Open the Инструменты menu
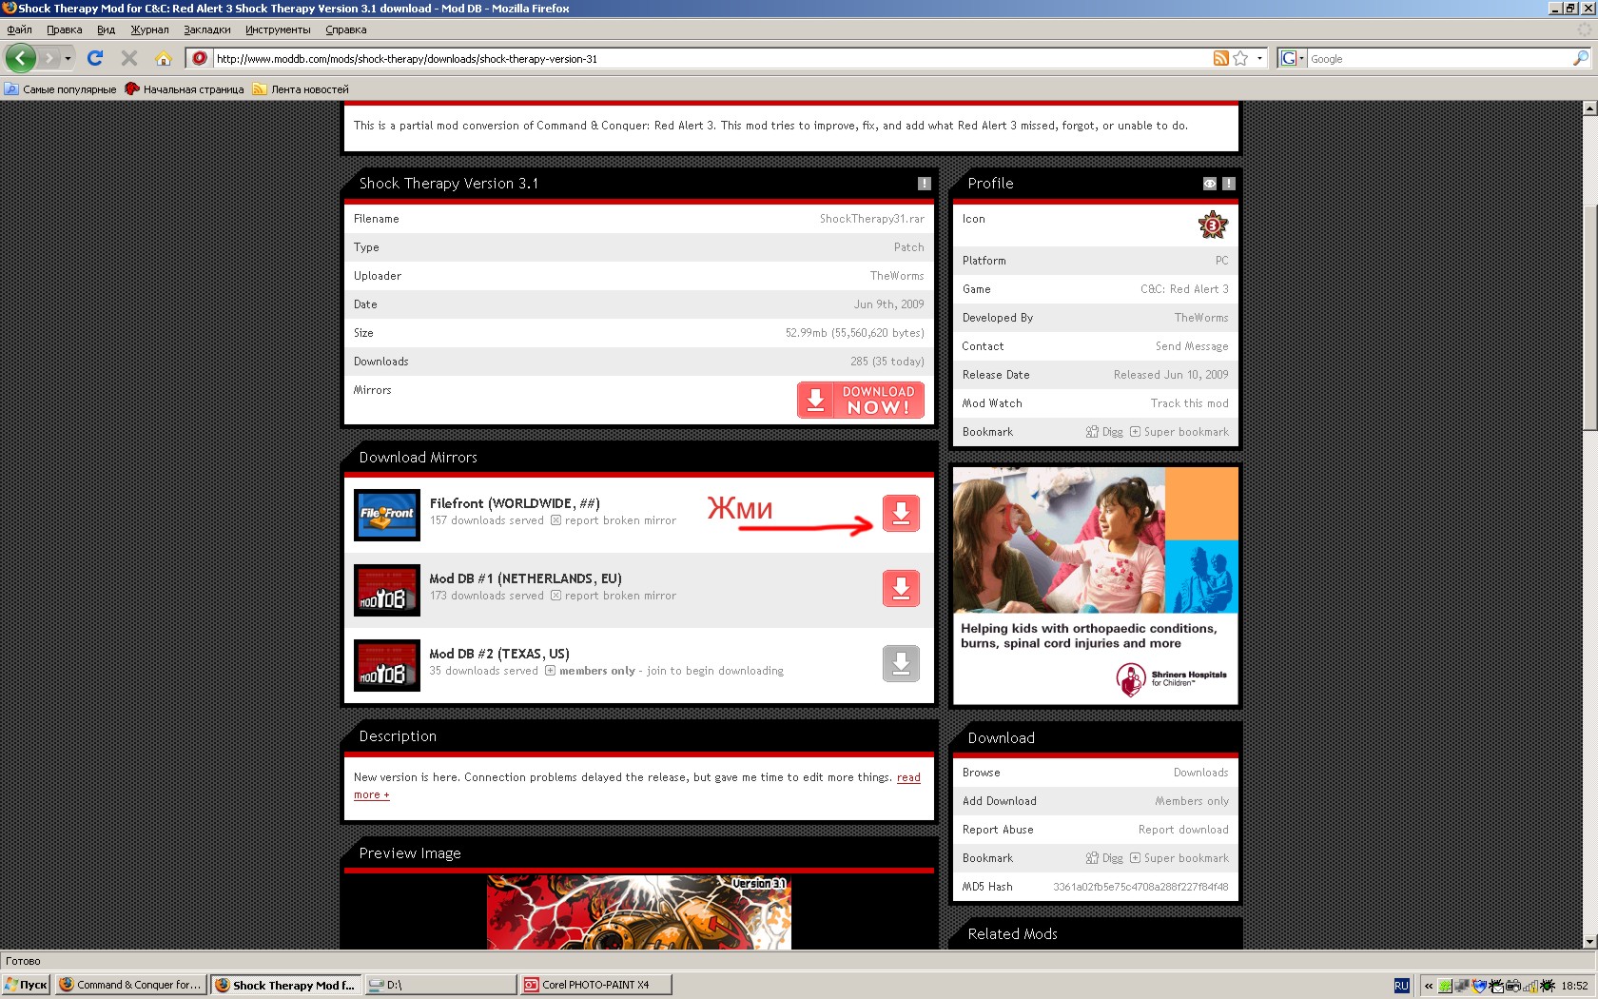Image resolution: width=1598 pixels, height=999 pixels. 278,29
